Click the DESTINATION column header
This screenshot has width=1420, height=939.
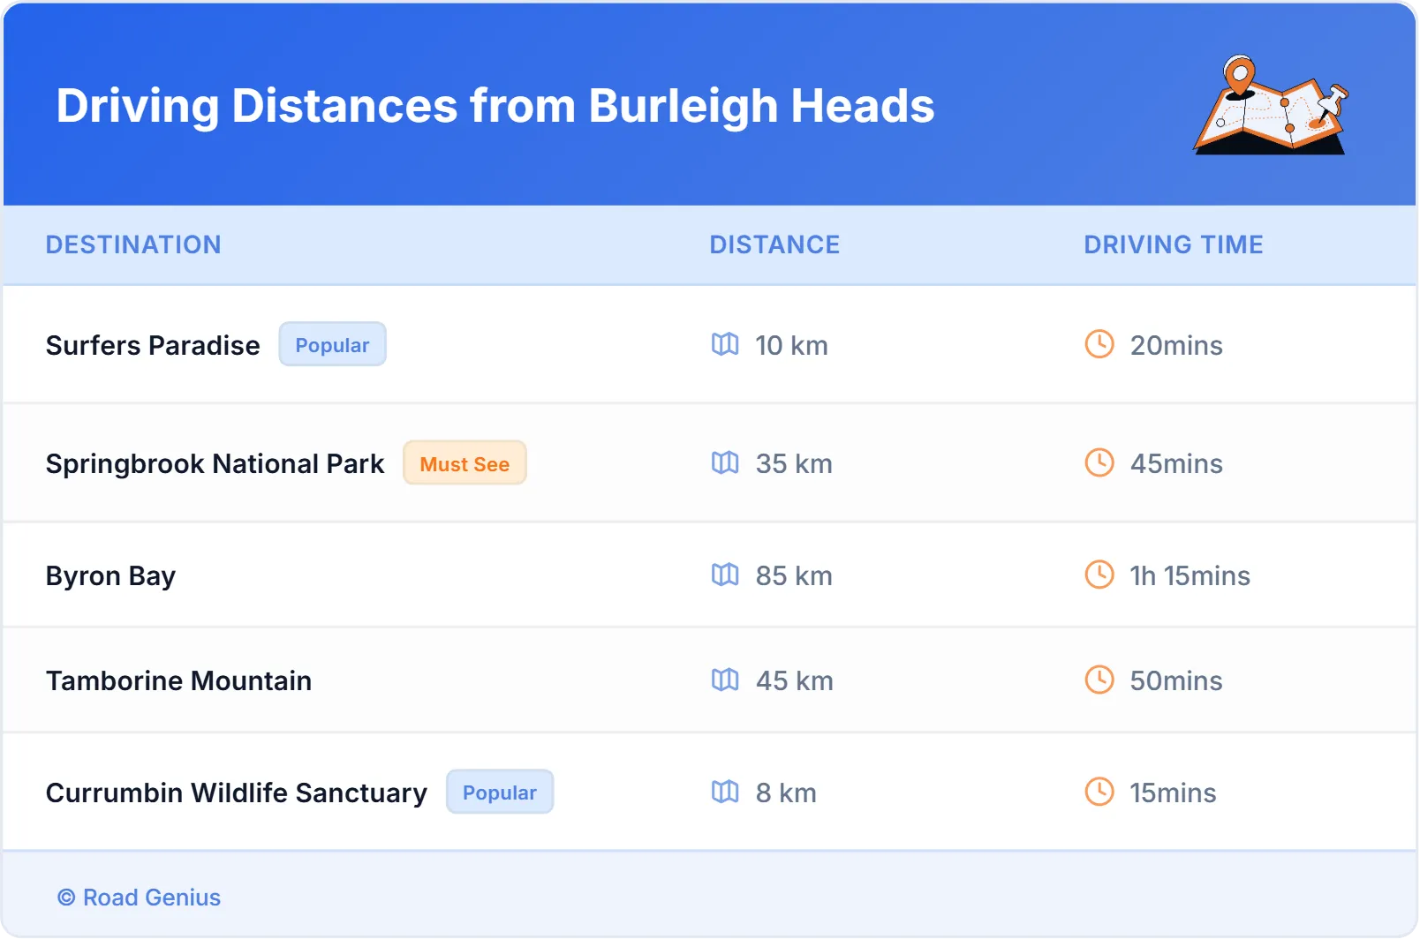tap(133, 244)
